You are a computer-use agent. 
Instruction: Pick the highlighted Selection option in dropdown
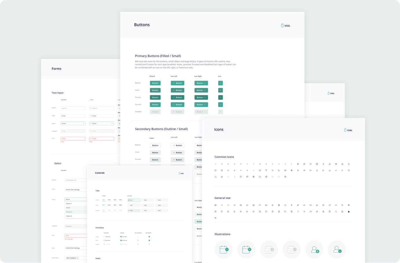click(x=76, y=212)
